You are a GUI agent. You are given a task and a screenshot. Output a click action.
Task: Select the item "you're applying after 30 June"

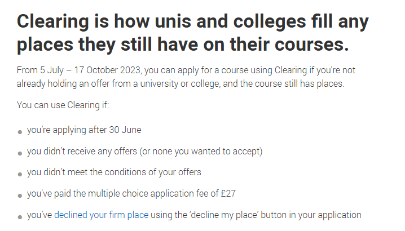(x=84, y=130)
